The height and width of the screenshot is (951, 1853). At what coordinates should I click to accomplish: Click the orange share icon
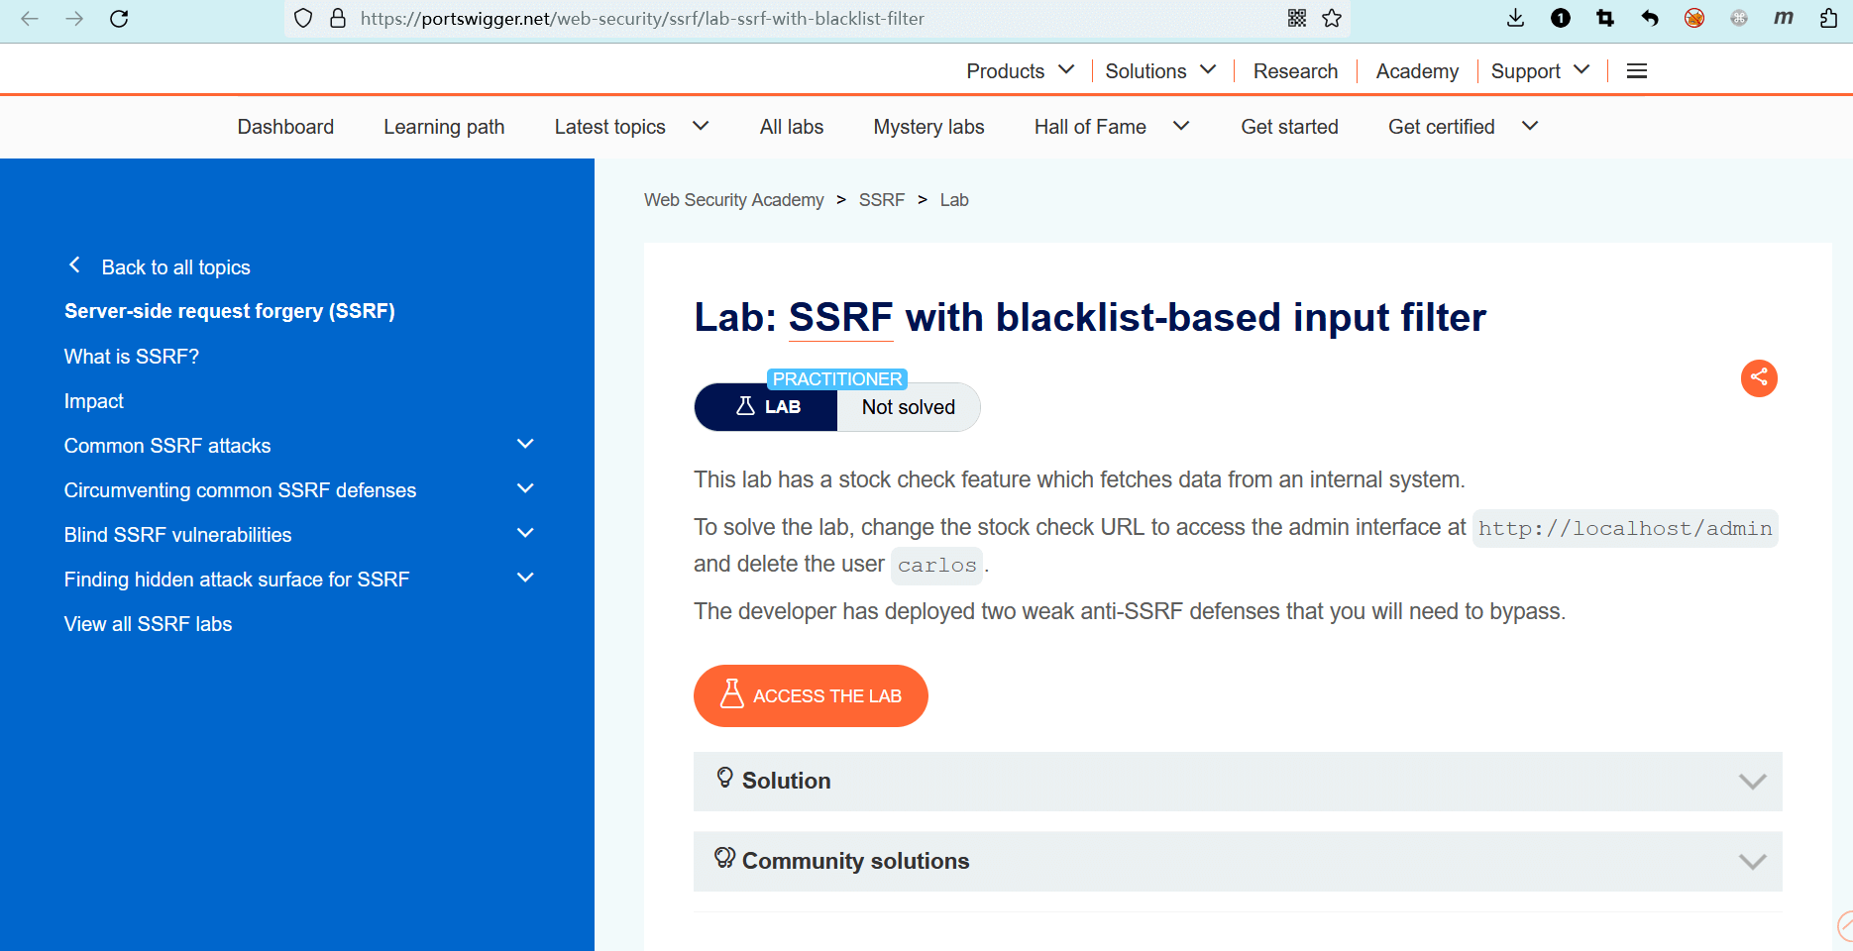pos(1759,377)
